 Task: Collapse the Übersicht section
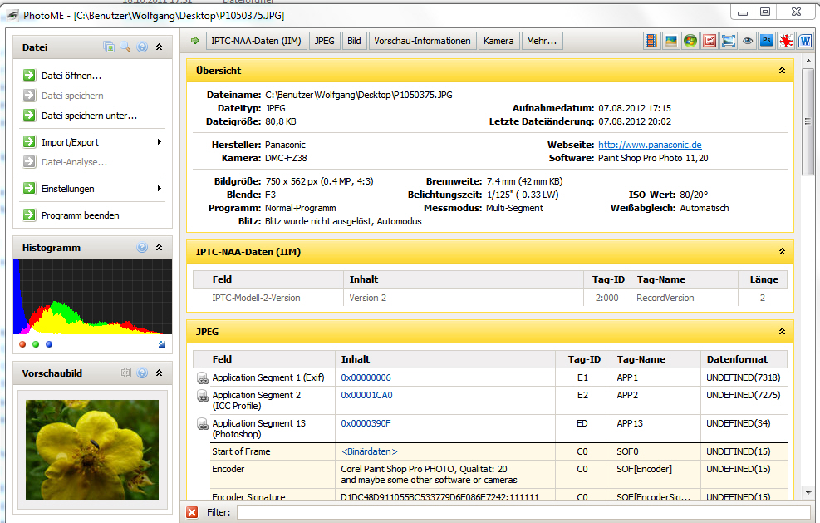point(782,70)
